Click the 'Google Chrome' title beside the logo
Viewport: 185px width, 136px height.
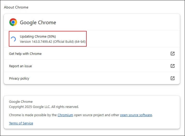[38, 22]
